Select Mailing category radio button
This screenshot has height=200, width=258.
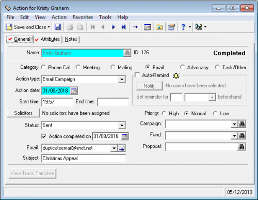[x=113, y=67]
